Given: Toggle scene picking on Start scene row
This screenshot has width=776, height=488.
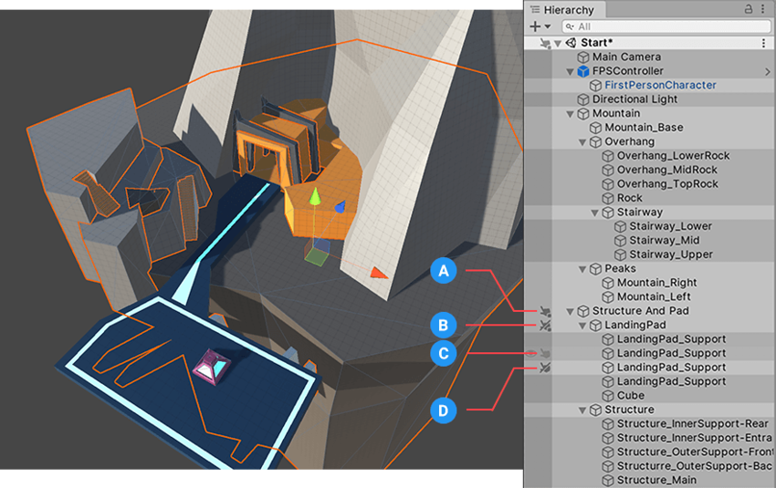Looking at the screenshot, I should pyautogui.click(x=545, y=43).
